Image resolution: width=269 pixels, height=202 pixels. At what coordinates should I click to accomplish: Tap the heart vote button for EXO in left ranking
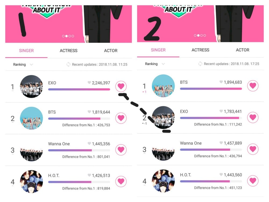point(121,86)
